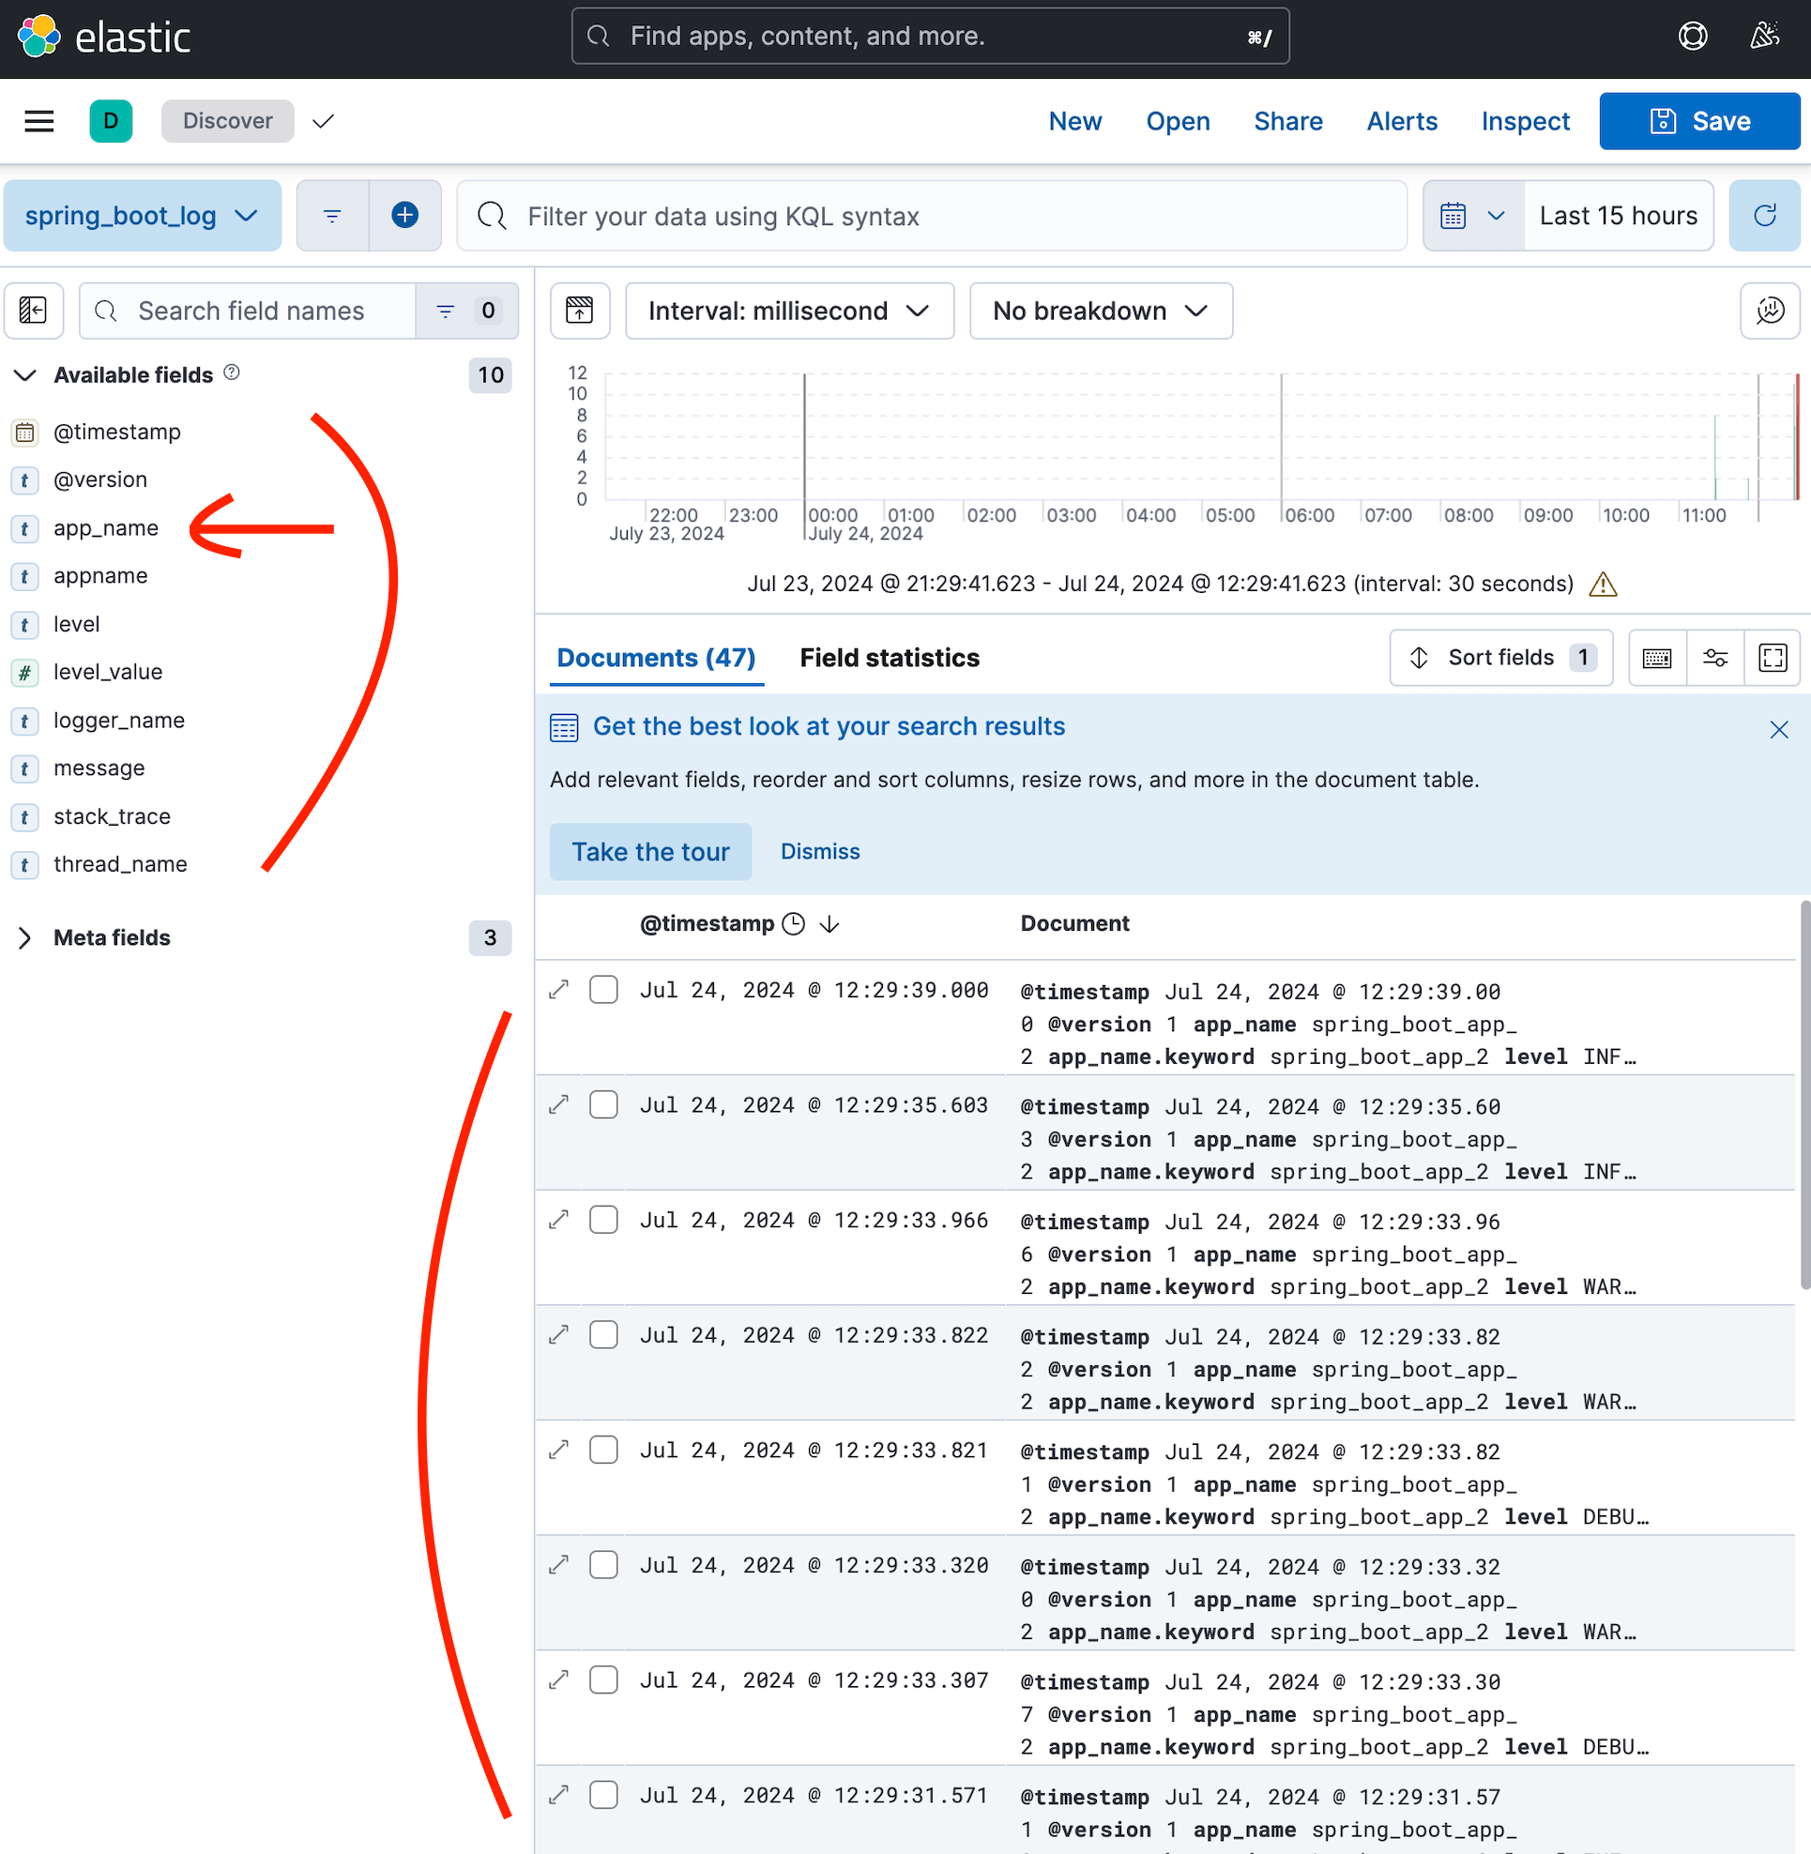Hide the chart with the toggle icon
Image resolution: width=1811 pixels, height=1854 pixels.
coord(579,312)
